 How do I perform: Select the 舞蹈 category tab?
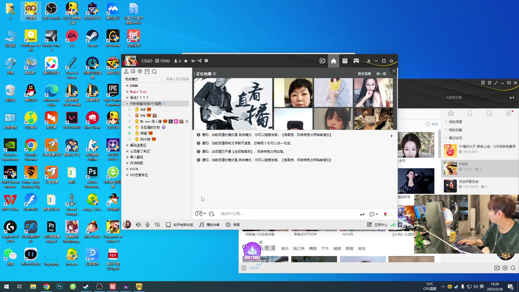(x=313, y=248)
